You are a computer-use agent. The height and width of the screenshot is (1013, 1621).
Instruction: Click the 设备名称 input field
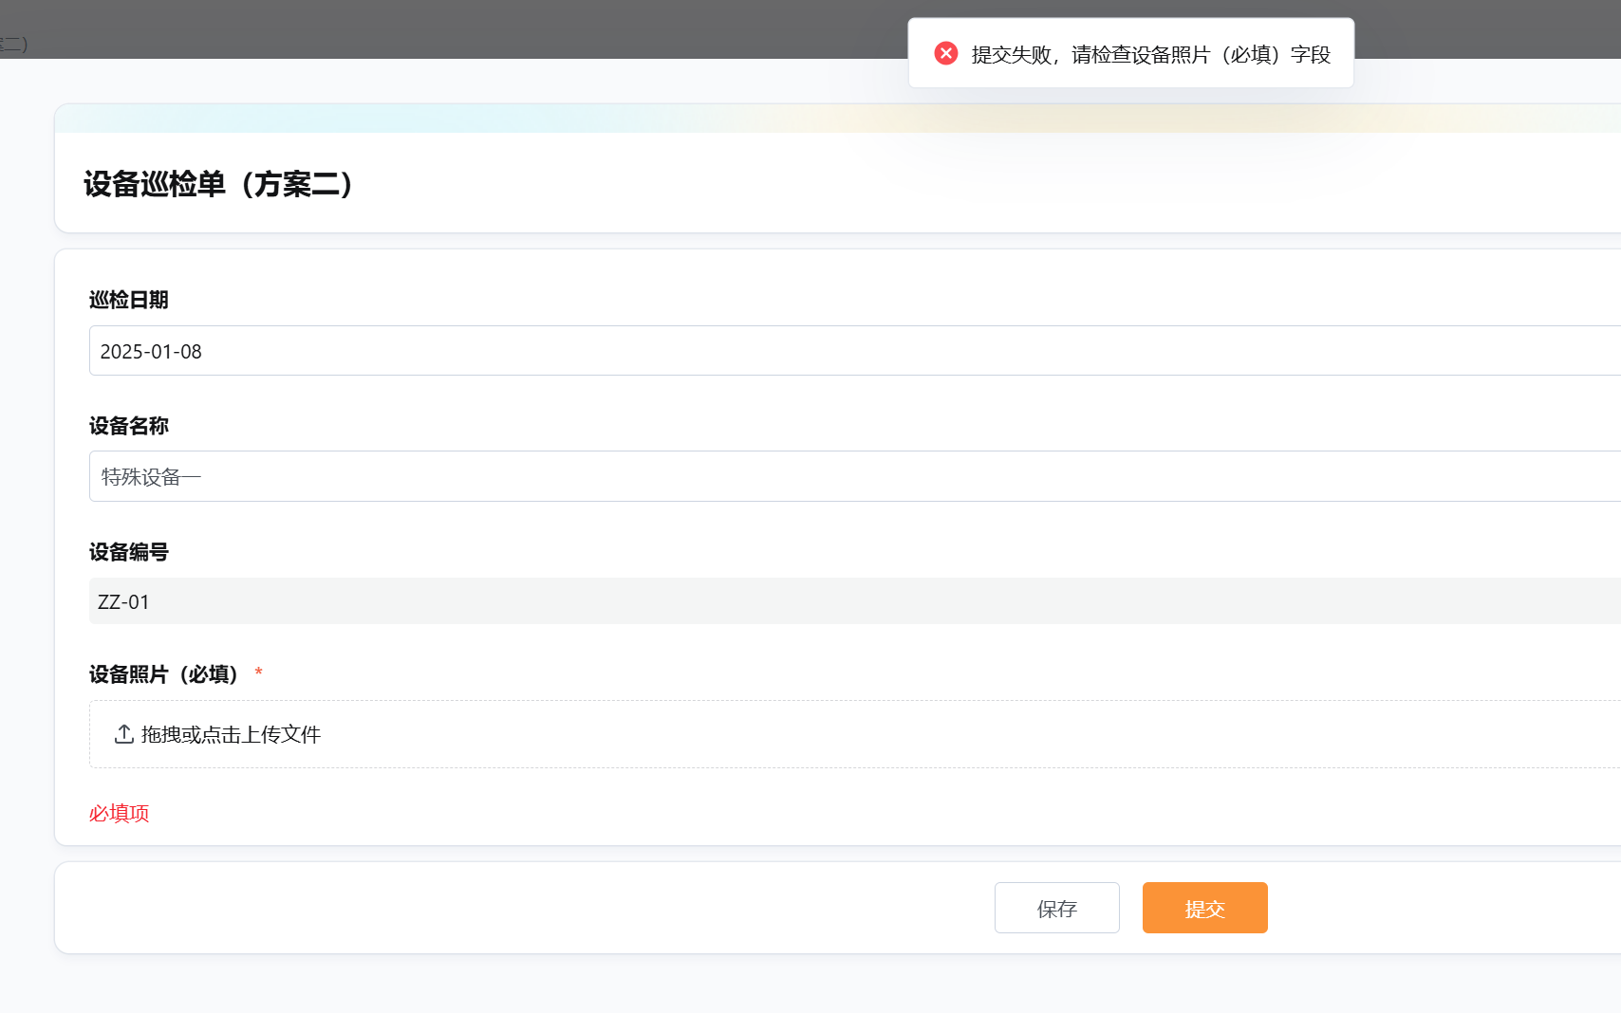[855, 476]
